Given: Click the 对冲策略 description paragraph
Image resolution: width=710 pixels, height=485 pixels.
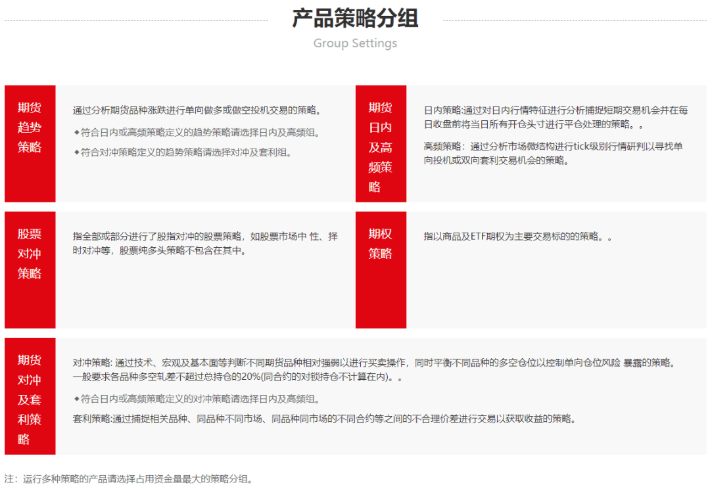Looking at the screenshot, I should point(375,369).
